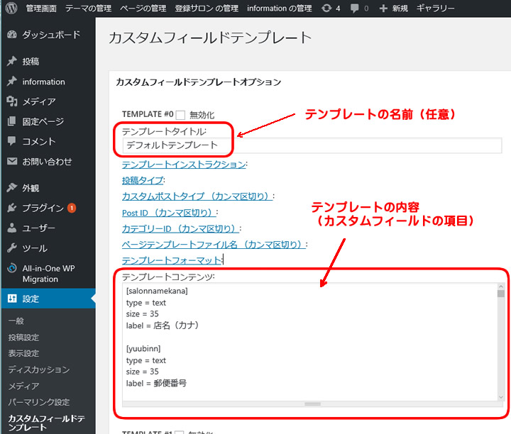Open 固定ページ sidebar menu

click(x=43, y=121)
